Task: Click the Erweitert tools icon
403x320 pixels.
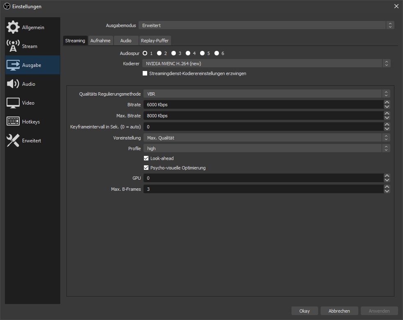Action: click(x=13, y=140)
